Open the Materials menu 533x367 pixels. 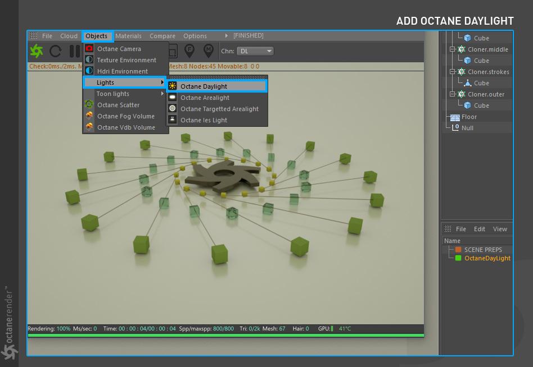click(128, 35)
